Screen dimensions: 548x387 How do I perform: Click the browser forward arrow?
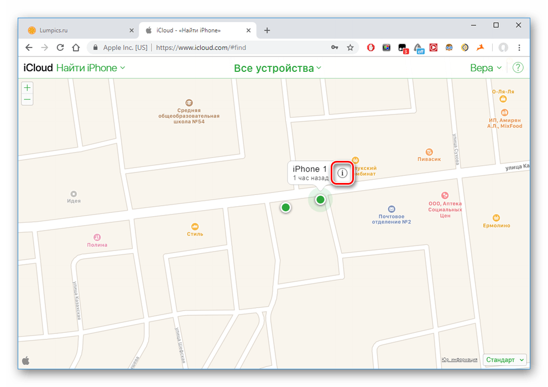pos(44,48)
